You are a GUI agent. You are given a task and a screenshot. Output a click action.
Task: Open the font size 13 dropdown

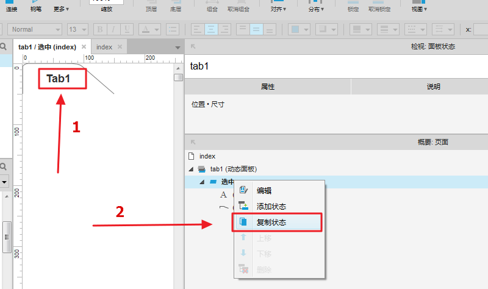point(77,29)
